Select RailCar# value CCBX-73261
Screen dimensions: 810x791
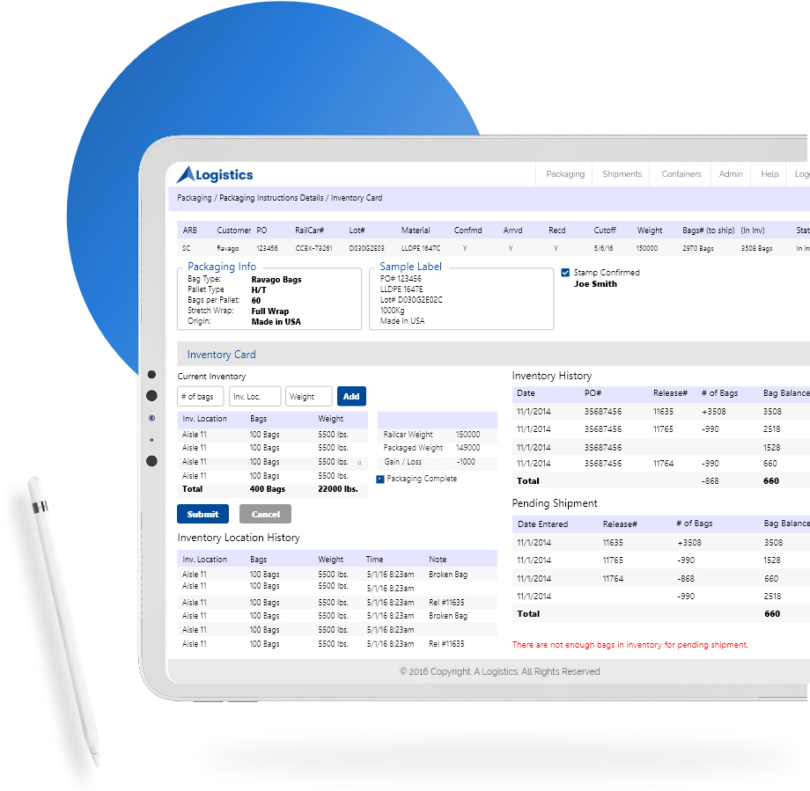[313, 248]
